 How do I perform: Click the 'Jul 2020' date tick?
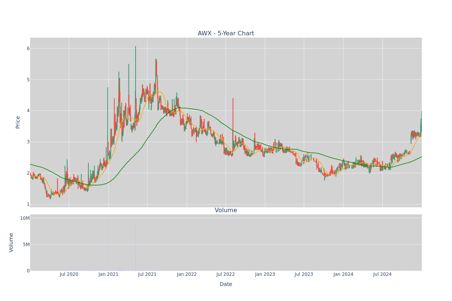69,274
